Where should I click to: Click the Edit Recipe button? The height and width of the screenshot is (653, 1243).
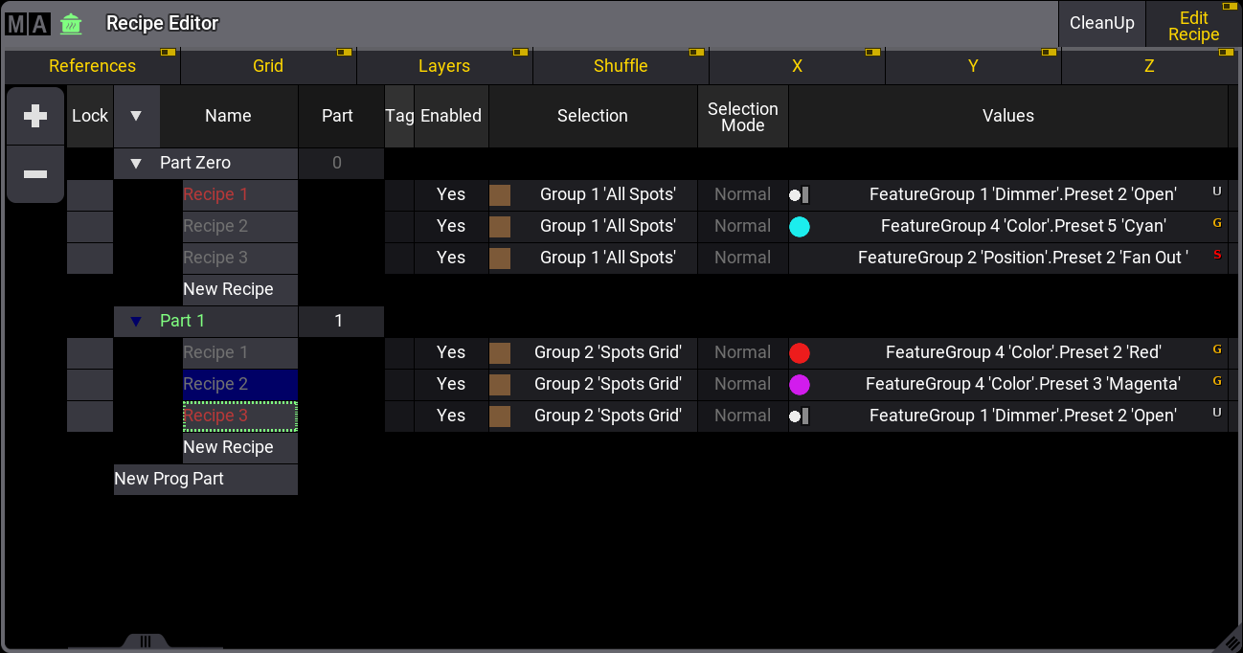pos(1192,26)
